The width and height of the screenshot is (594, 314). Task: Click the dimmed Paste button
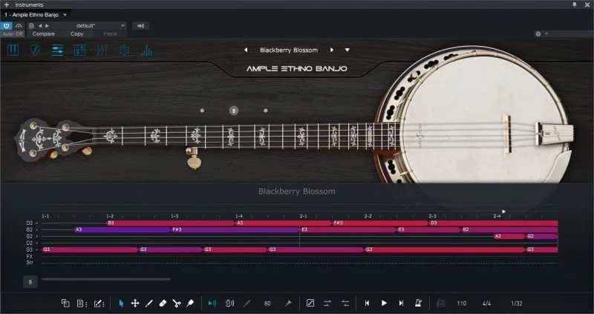pos(110,33)
